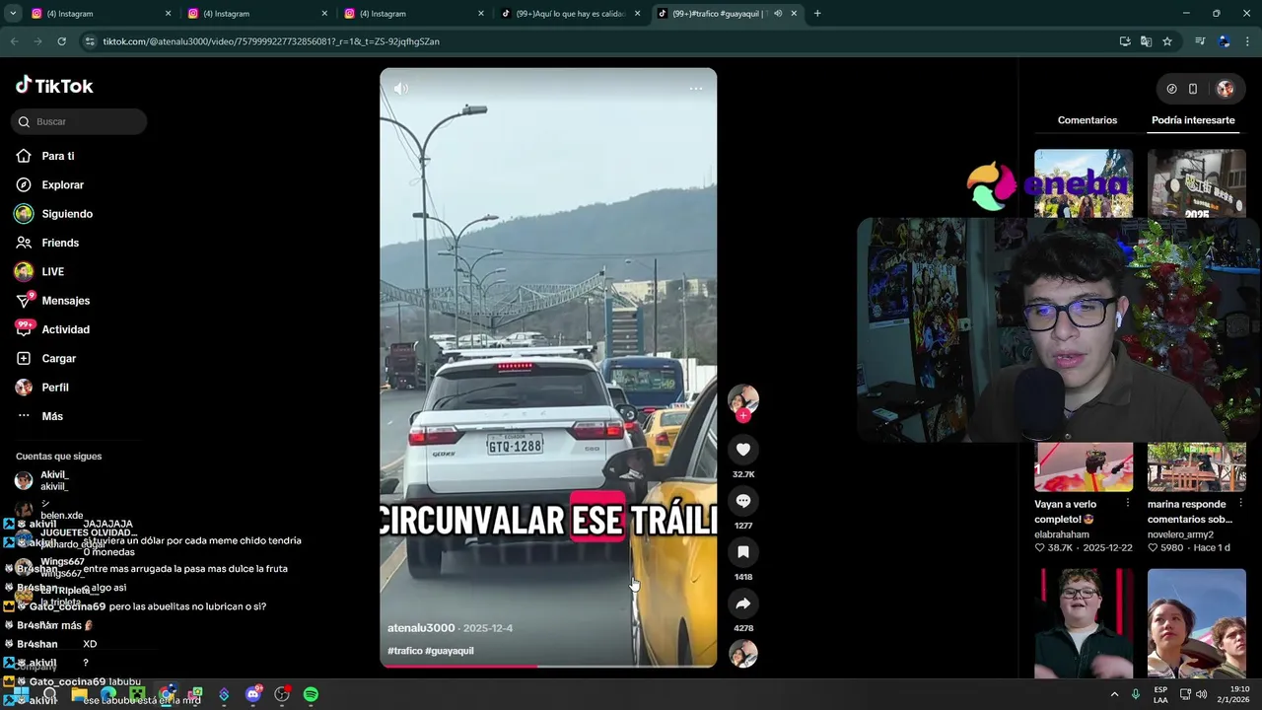1262x710 pixels.
Task: Click the address bar URL
Action: (271, 41)
